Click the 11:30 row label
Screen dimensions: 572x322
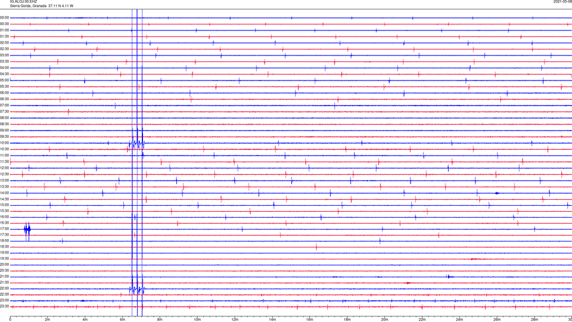click(5, 162)
